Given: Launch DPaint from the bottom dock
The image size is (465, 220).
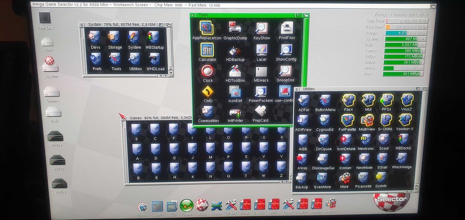Looking at the screenshot, I should click(x=231, y=205).
